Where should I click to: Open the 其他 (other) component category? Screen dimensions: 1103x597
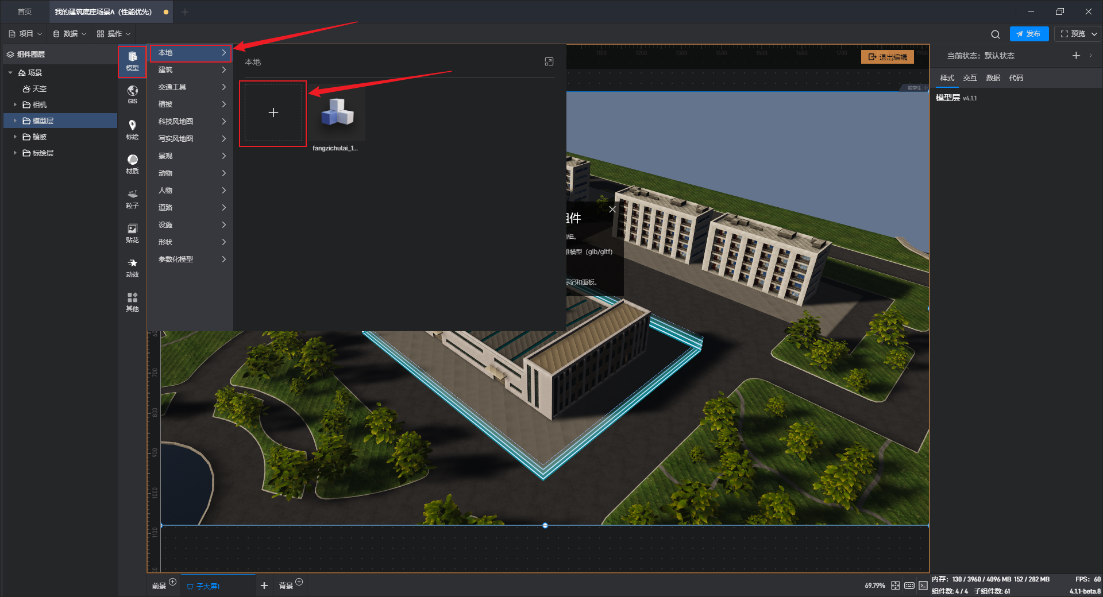pyautogui.click(x=132, y=301)
